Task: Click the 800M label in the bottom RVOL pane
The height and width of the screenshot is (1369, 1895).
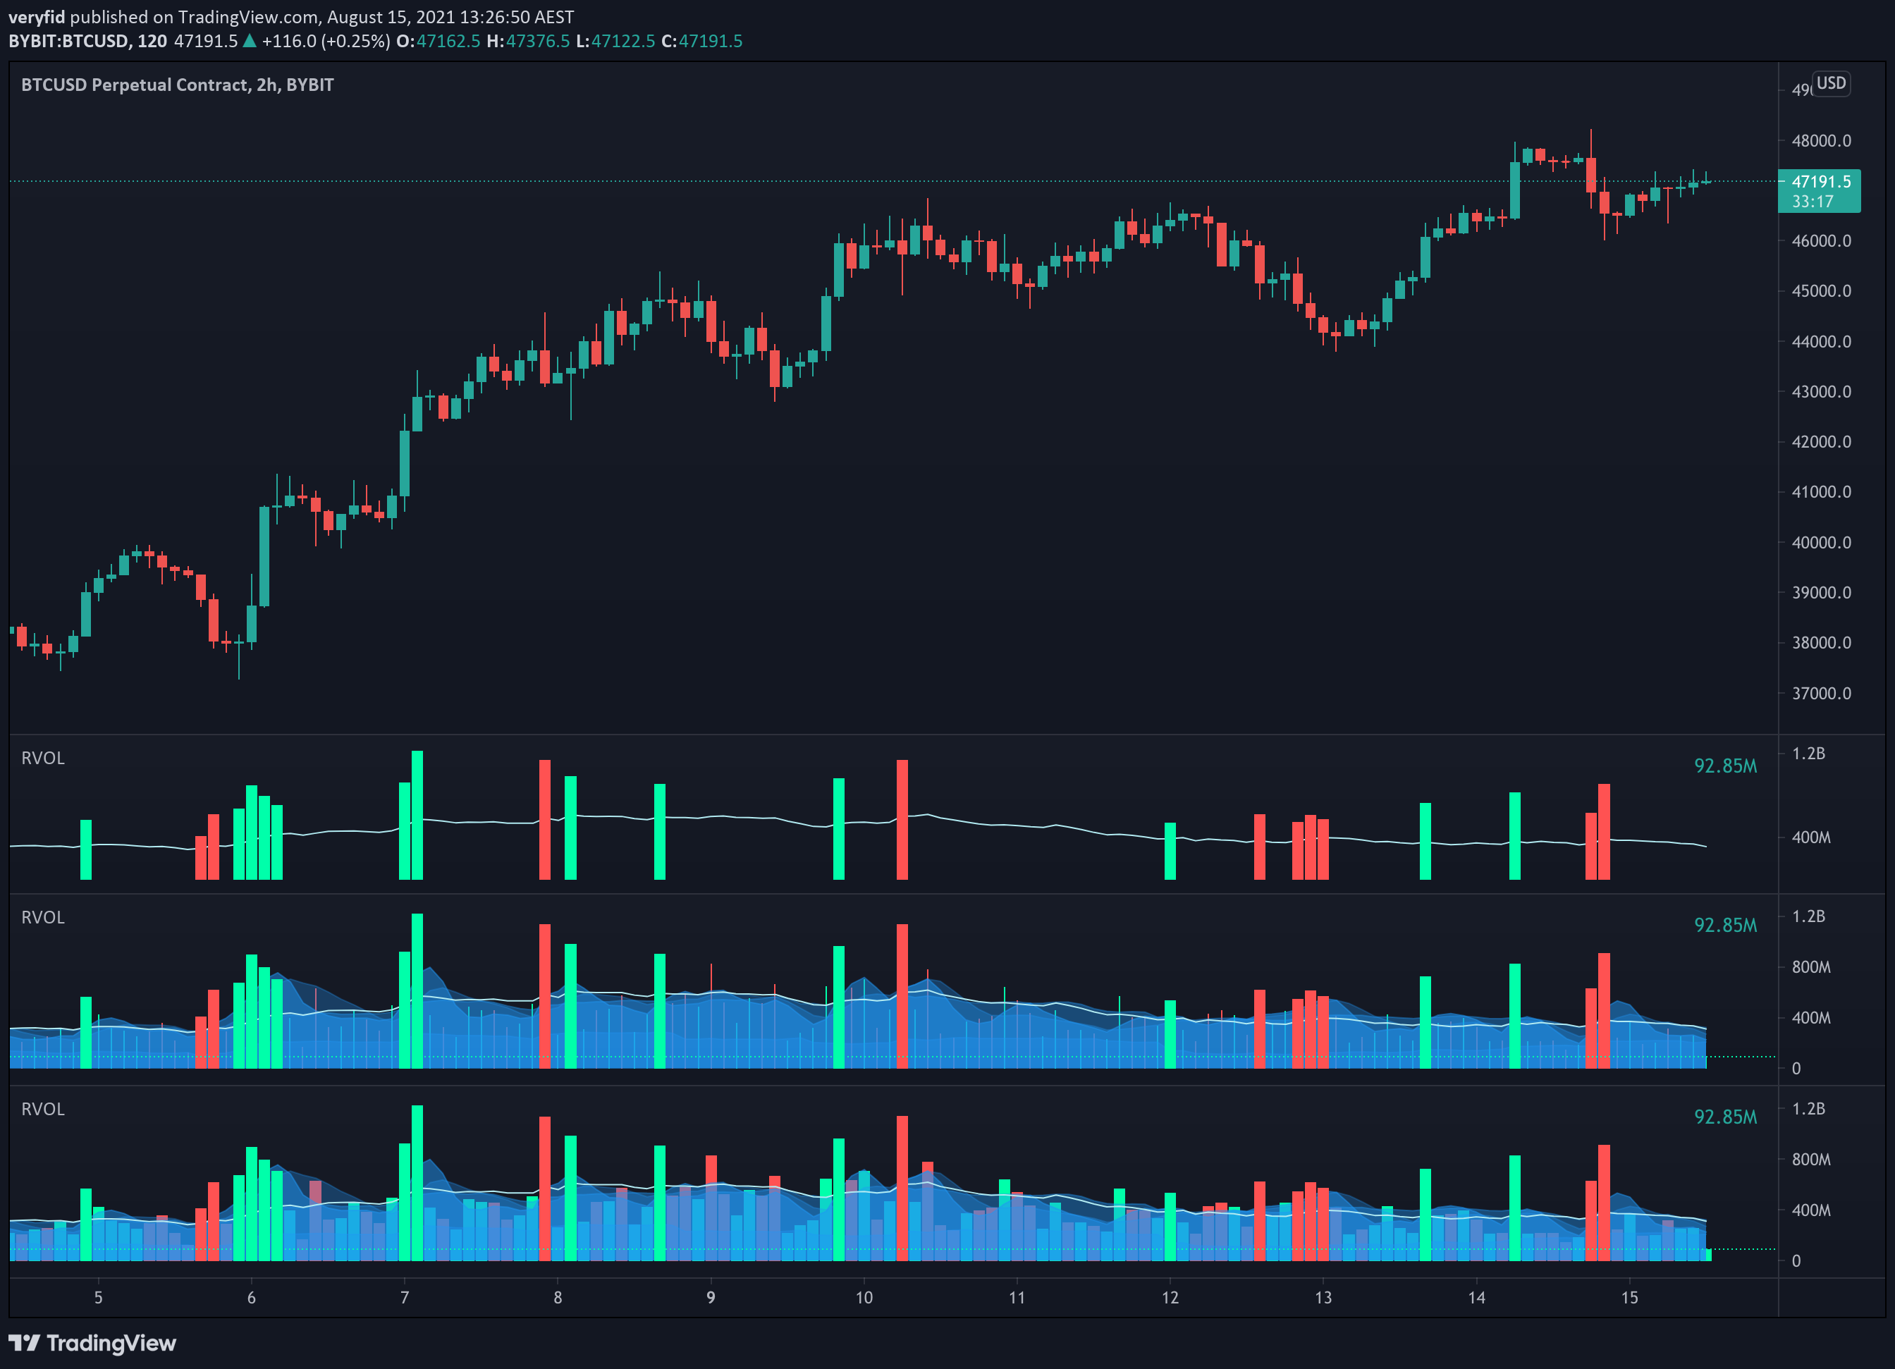Action: [1811, 1160]
